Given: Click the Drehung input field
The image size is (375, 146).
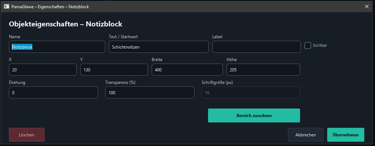Looking at the screenshot, I should 54,92.
